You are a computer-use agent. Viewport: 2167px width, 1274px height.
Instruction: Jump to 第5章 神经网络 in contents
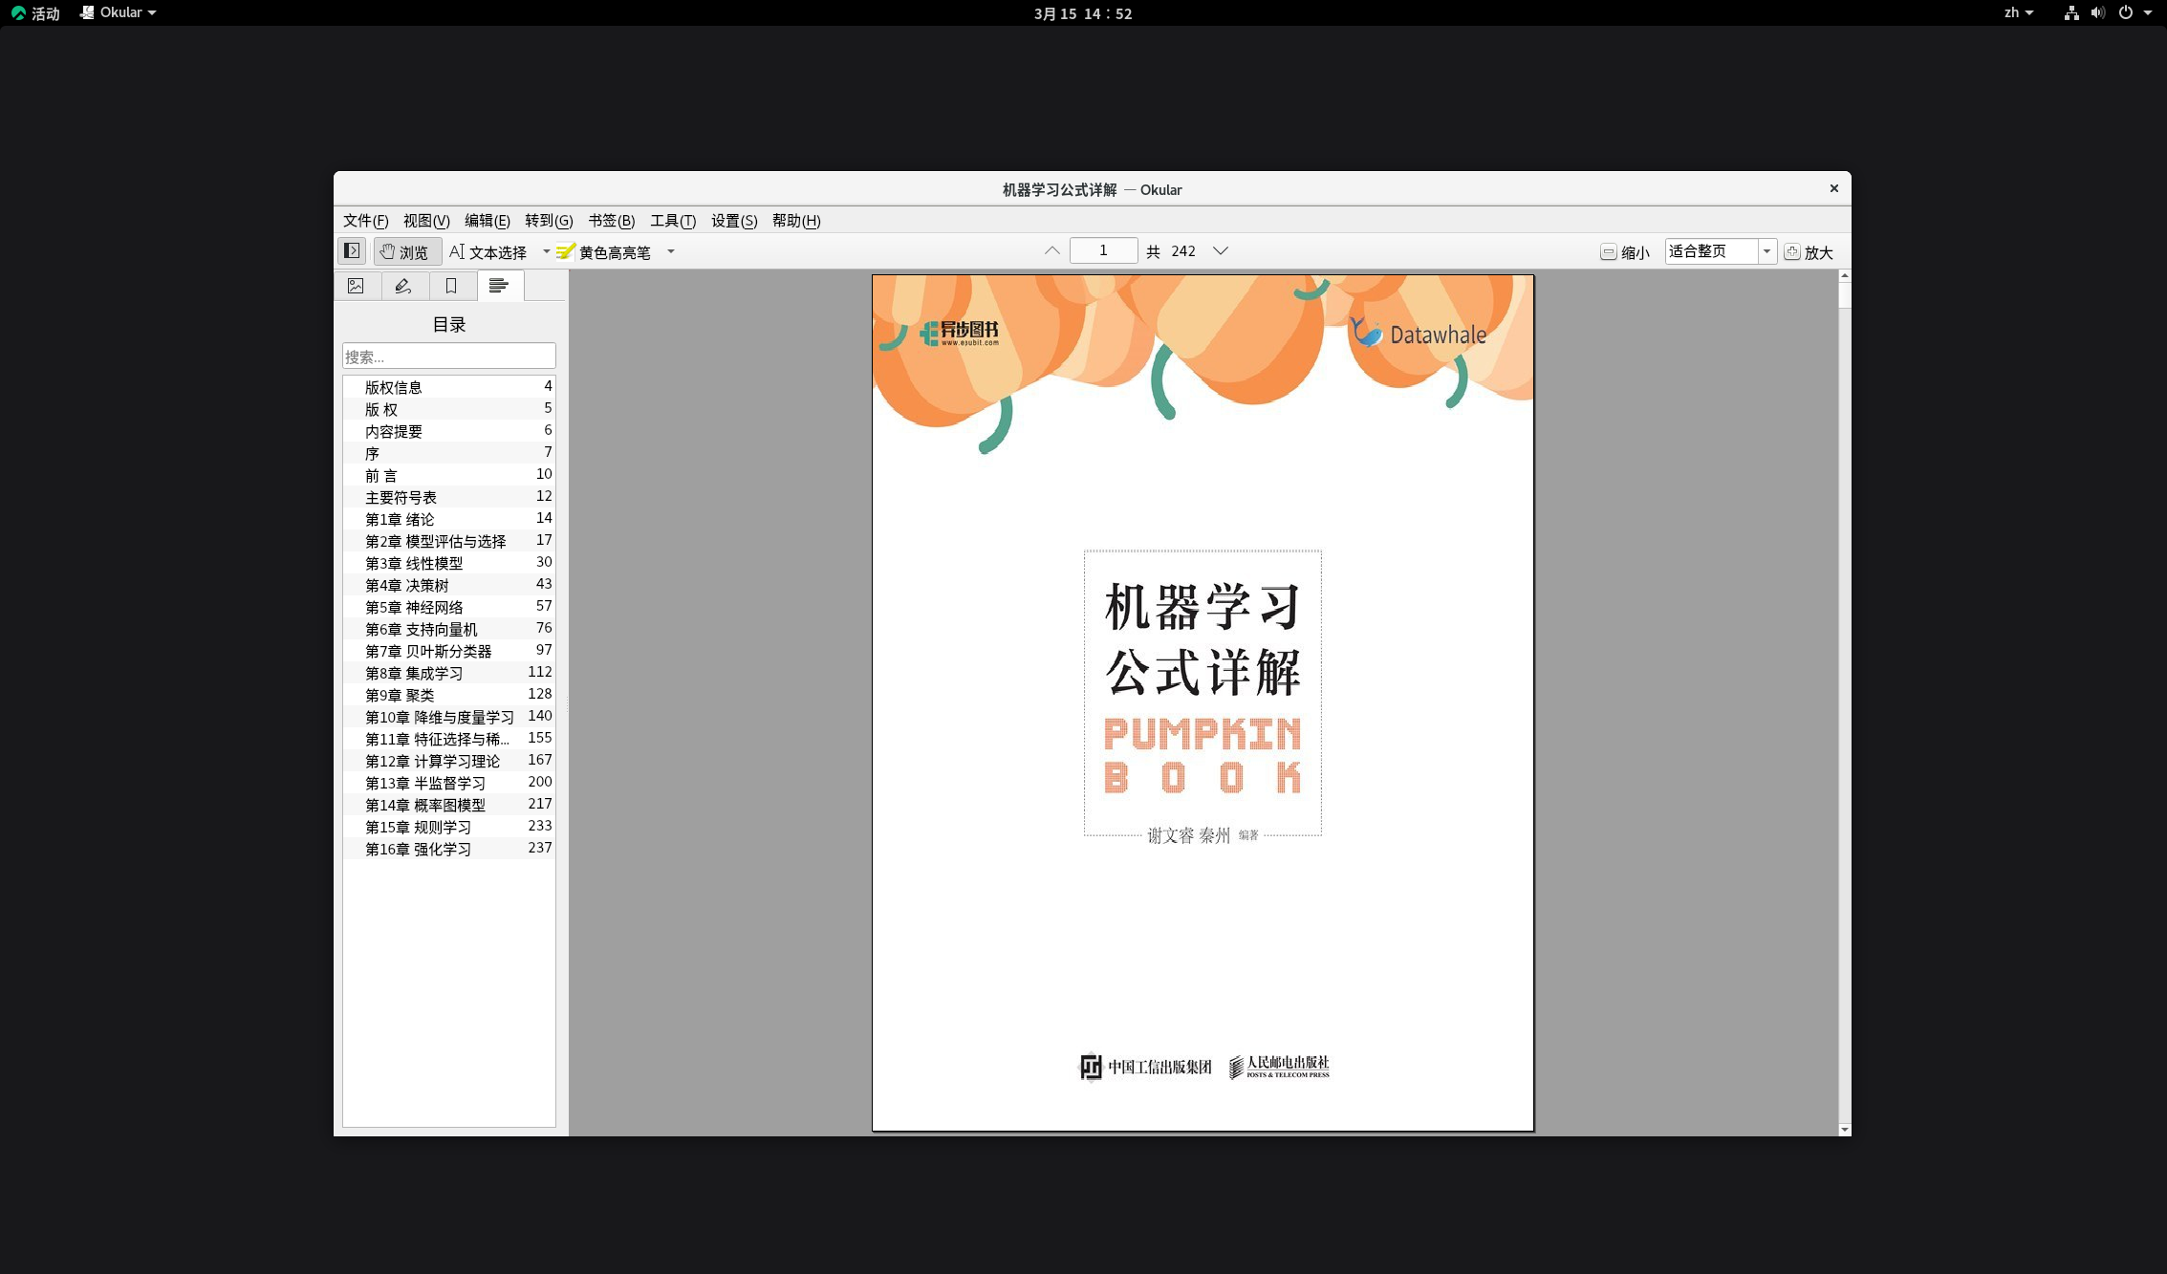pos(414,607)
